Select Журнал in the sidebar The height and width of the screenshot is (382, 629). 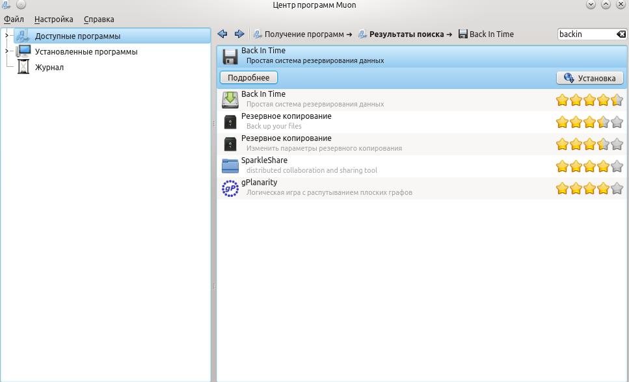49,67
